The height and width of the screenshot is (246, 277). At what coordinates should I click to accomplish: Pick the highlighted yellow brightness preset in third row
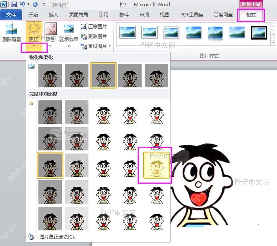click(157, 165)
